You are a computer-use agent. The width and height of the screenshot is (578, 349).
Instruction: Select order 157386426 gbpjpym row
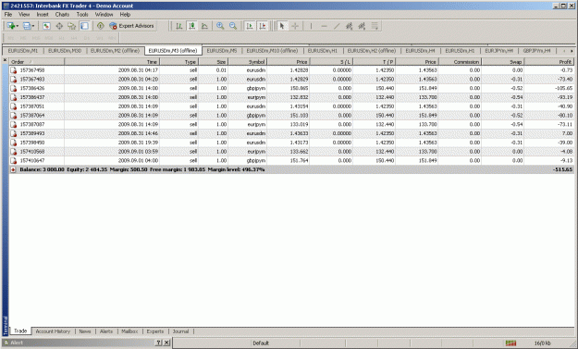291,88
